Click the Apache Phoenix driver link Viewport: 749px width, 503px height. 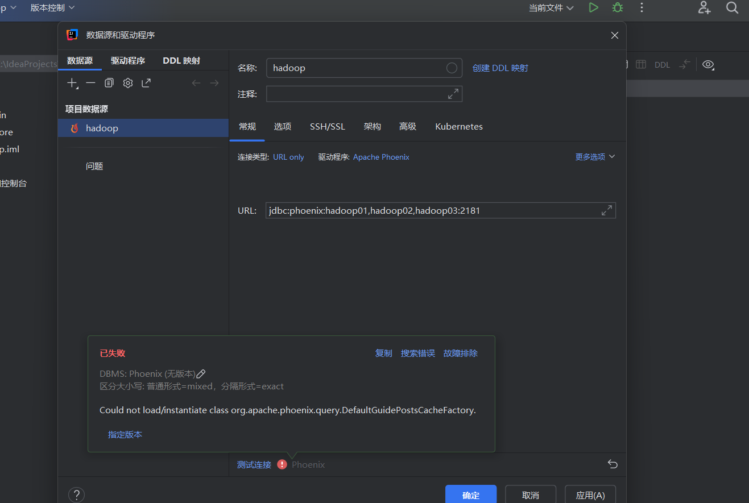coord(381,157)
